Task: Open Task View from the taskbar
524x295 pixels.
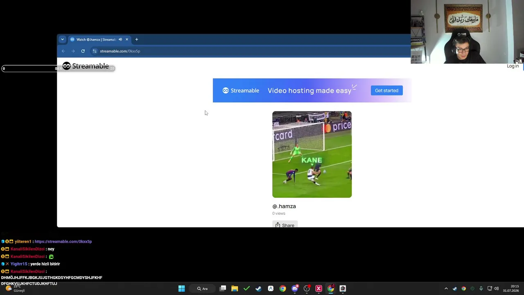Action: (x=223, y=288)
